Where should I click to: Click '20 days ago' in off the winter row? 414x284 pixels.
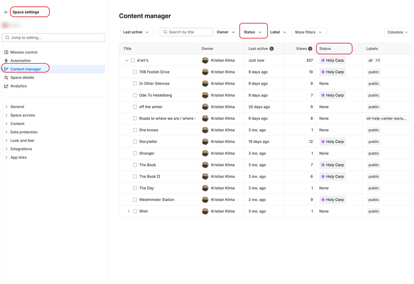click(x=259, y=107)
